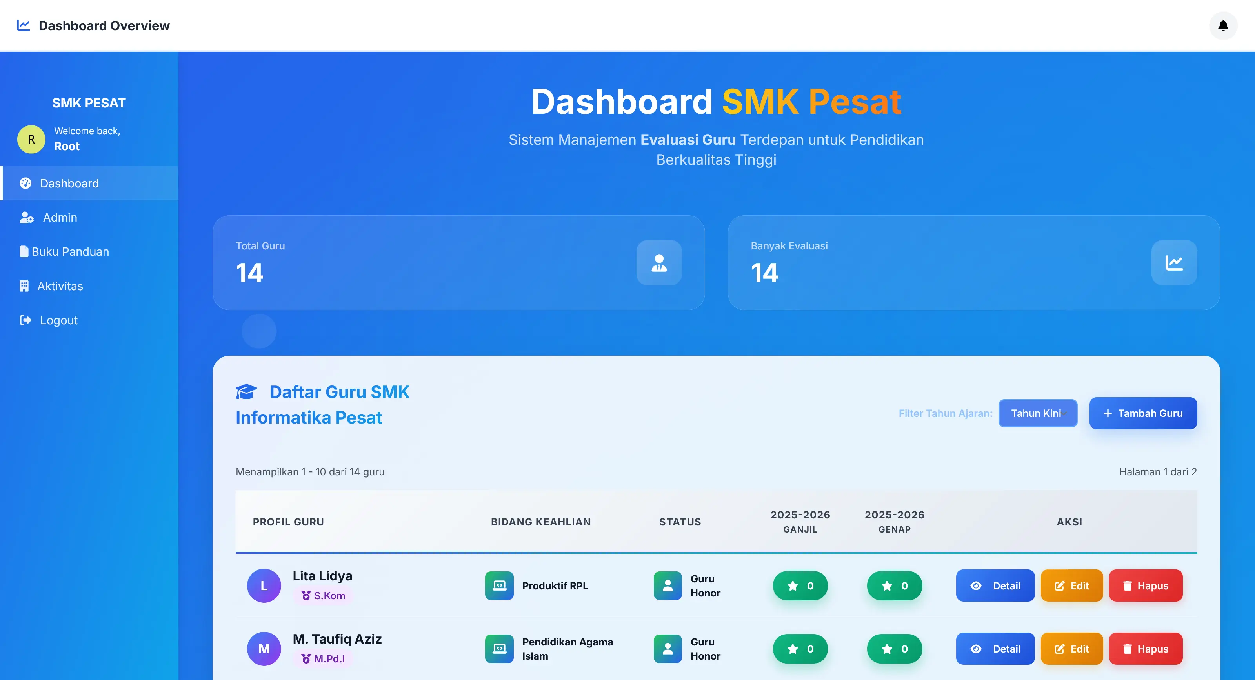The width and height of the screenshot is (1255, 680).
Task: Open Buku Panduan from the sidebar
Action: coord(70,251)
